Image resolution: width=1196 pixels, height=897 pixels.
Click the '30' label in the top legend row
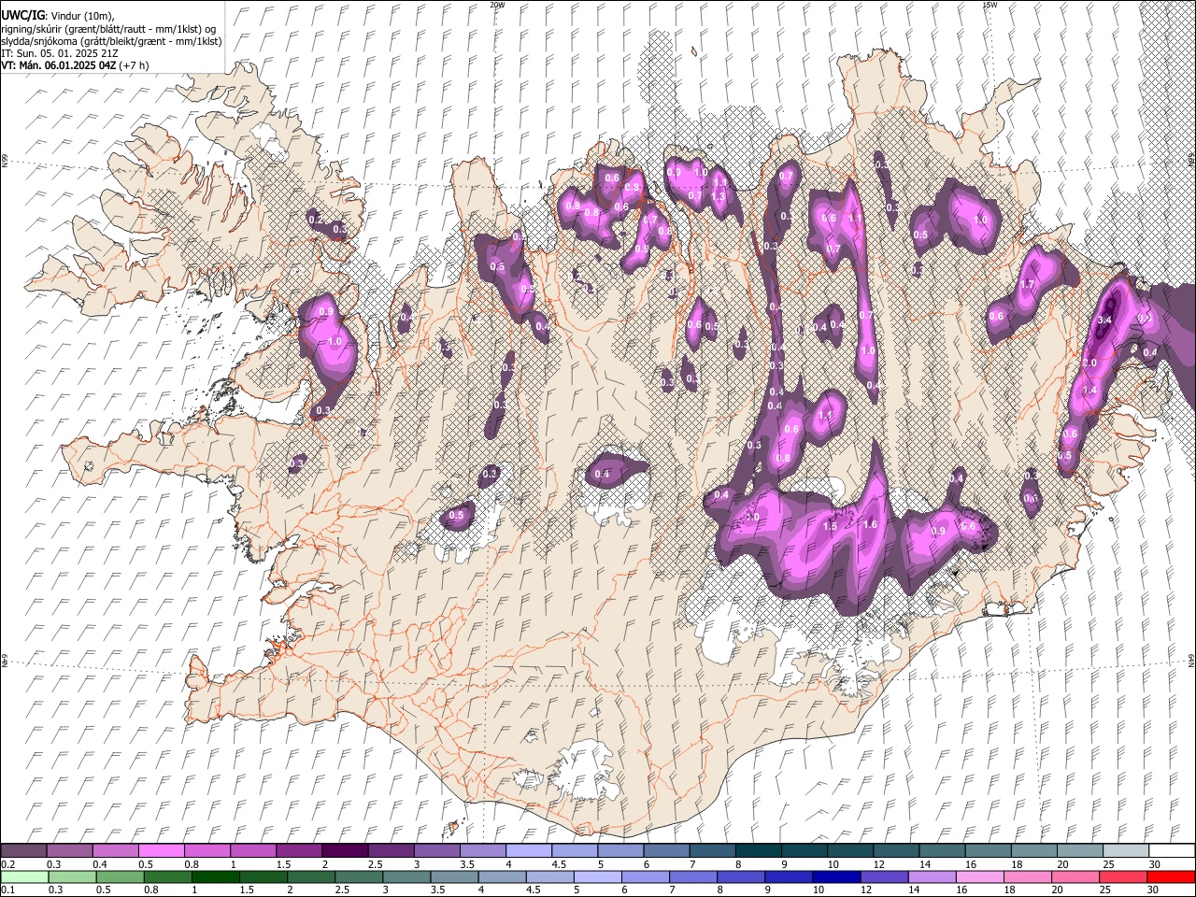[1155, 864]
